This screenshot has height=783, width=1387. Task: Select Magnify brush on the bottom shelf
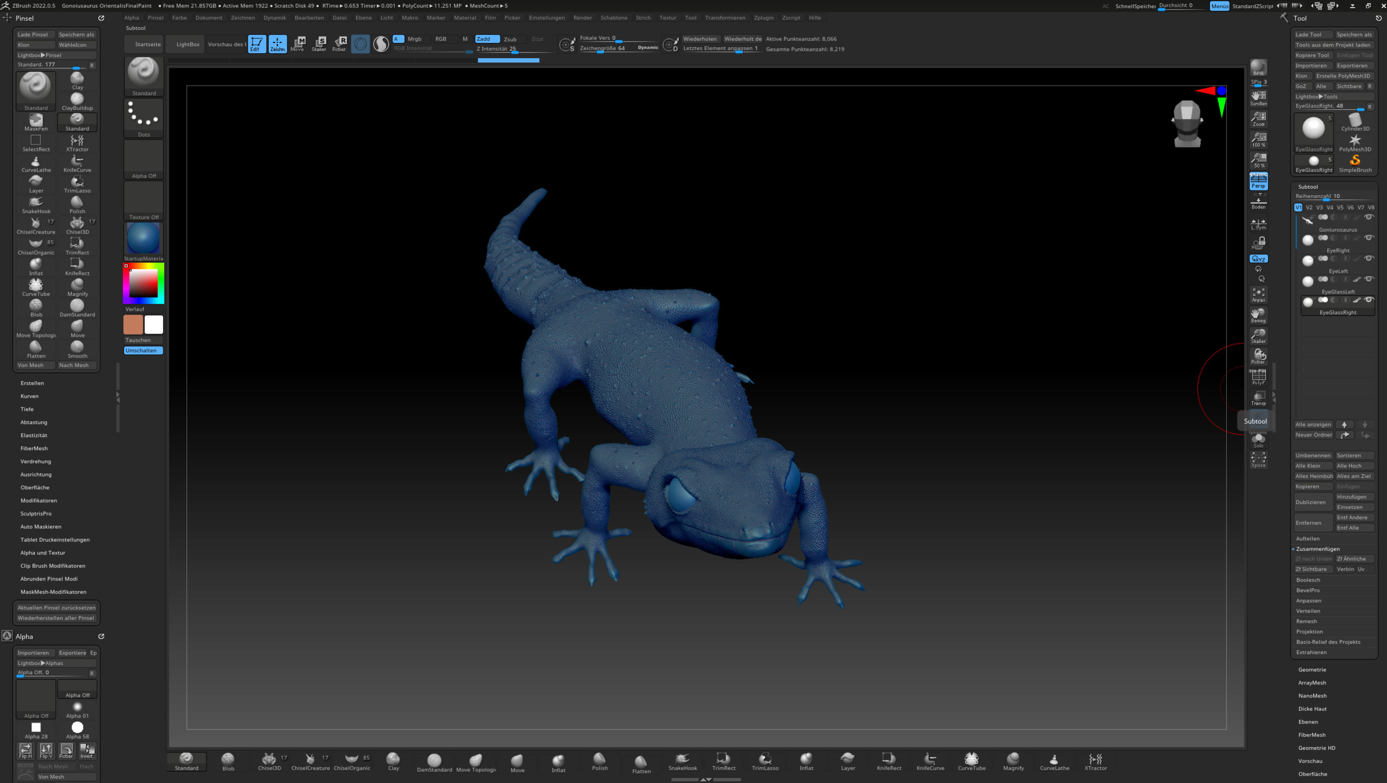coord(1013,762)
